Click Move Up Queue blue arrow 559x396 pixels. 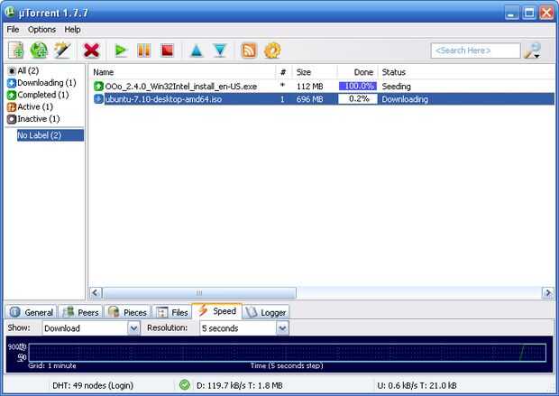point(197,51)
